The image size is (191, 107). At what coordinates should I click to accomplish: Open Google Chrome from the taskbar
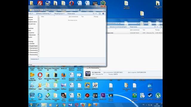[x=64, y=105]
